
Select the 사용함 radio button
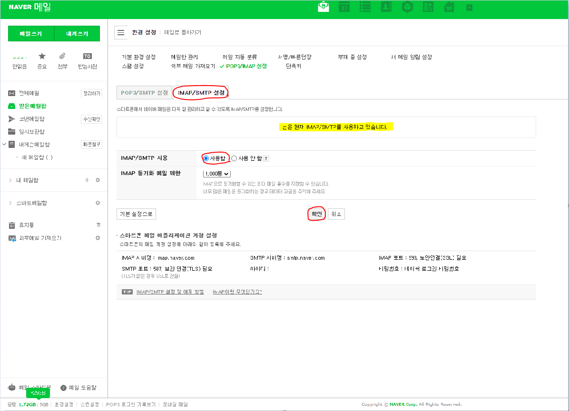pyautogui.click(x=206, y=158)
